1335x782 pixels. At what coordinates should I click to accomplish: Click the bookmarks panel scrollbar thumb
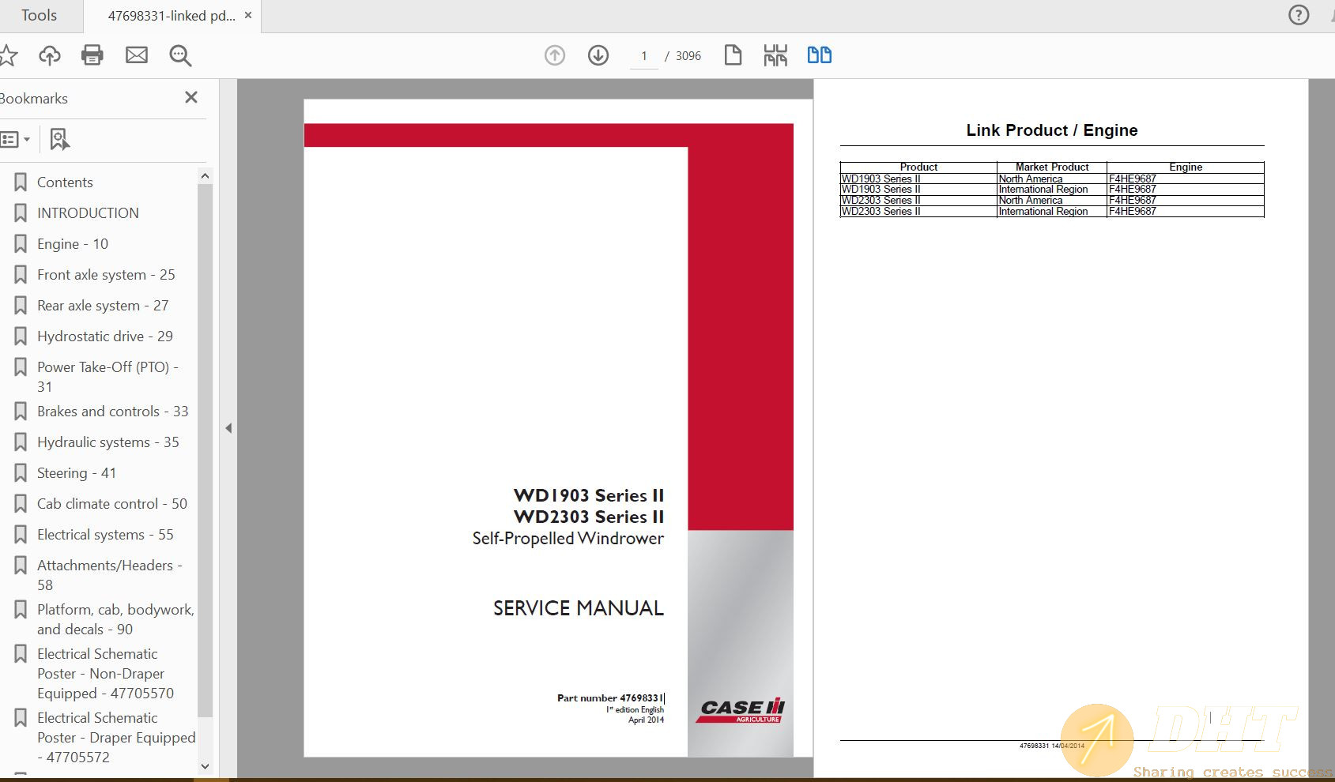pos(205,450)
